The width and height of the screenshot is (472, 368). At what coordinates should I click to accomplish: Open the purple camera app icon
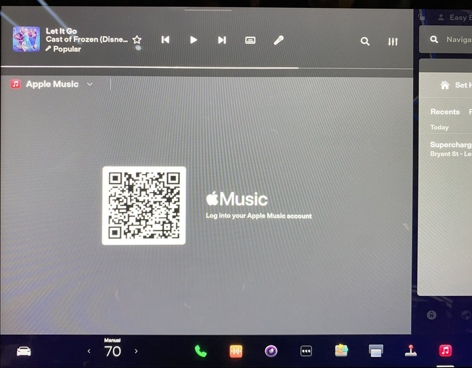tap(271, 351)
